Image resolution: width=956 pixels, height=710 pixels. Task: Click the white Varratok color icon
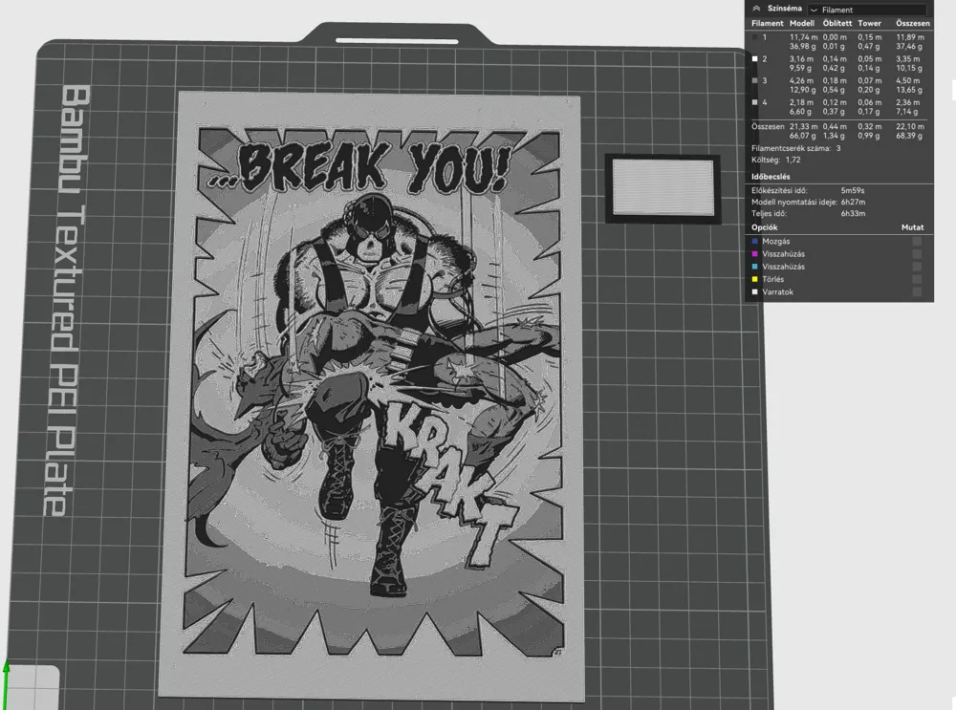[755, 292]
